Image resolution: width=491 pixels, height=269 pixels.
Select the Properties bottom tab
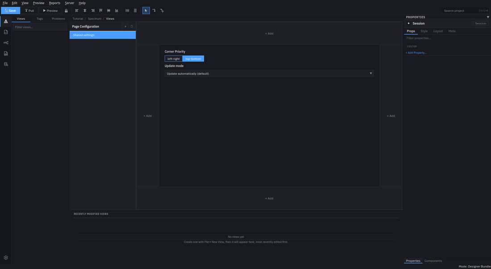[413, 261]
